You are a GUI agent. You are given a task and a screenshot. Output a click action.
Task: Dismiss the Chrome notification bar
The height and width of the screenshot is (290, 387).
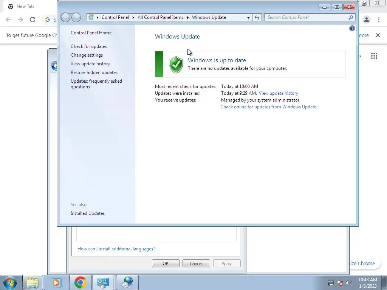378,35
